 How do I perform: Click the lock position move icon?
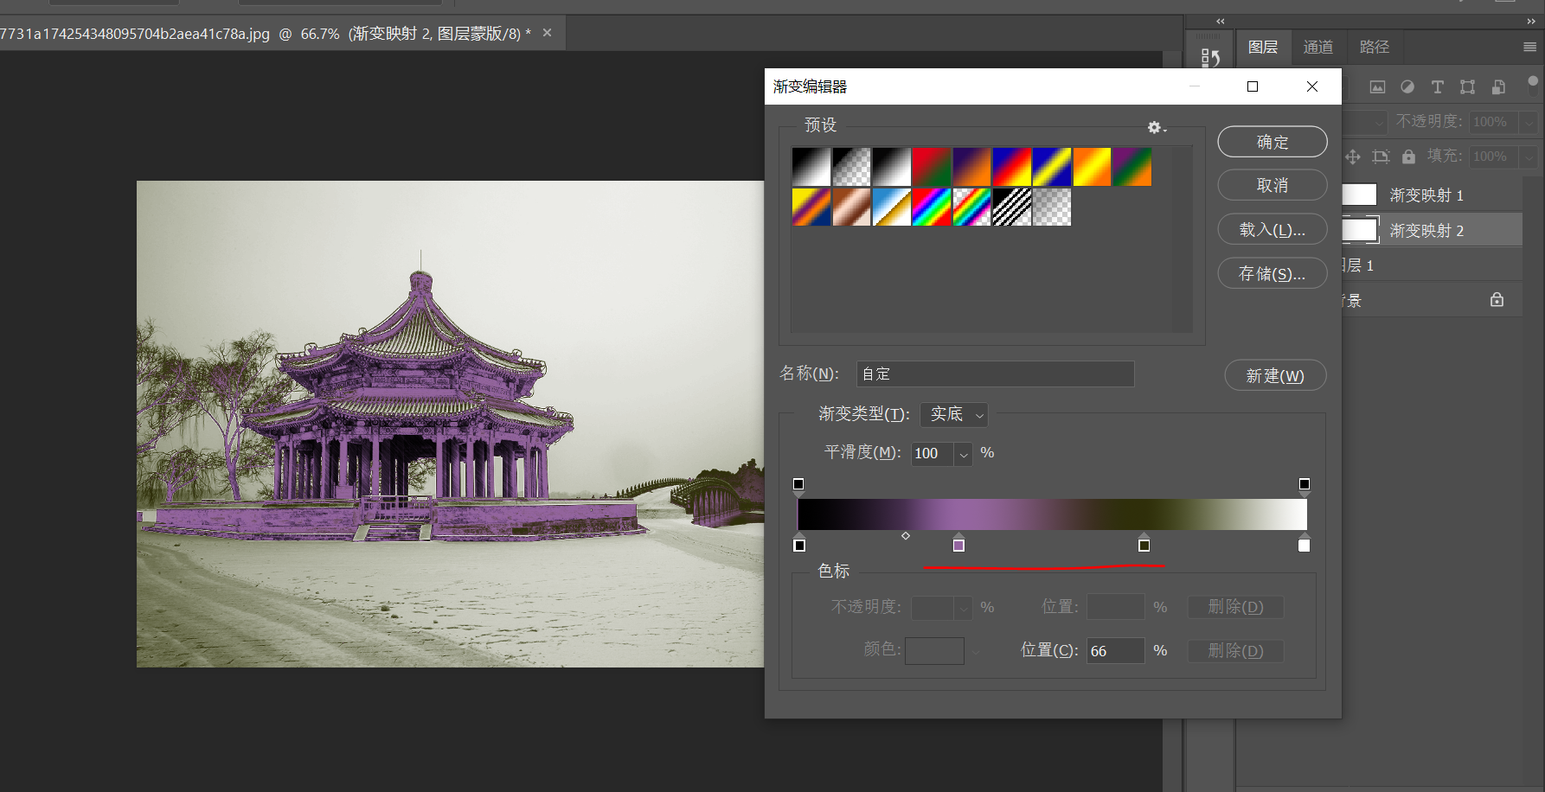pos(1353,156)
